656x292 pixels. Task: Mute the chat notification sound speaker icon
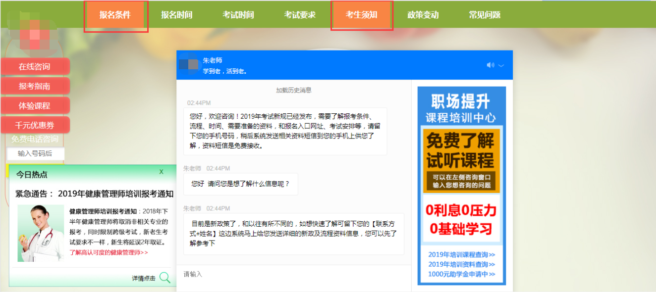pyautogui.click(x=491, y=64)
